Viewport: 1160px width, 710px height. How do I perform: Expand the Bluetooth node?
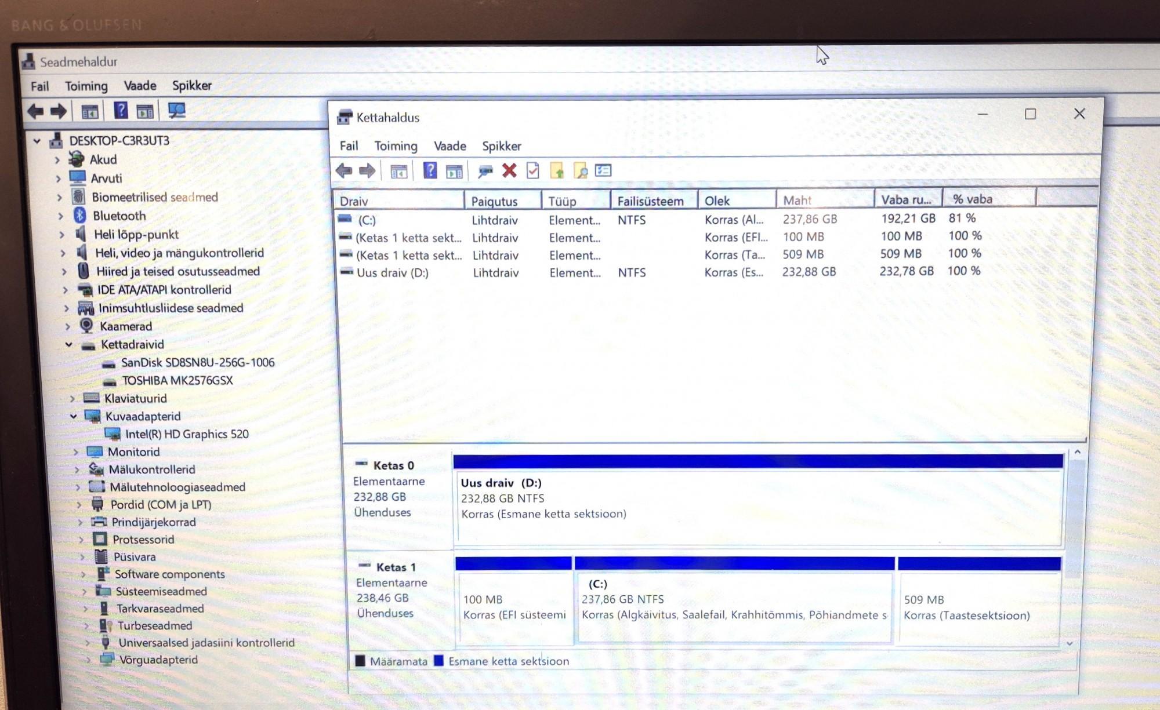click(x=60, y=216)
